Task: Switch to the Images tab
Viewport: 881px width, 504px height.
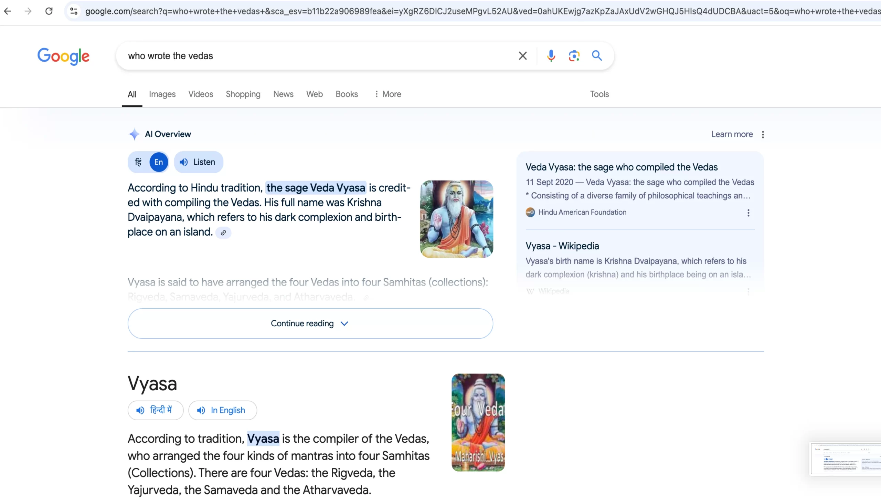Action: (162, 94)
